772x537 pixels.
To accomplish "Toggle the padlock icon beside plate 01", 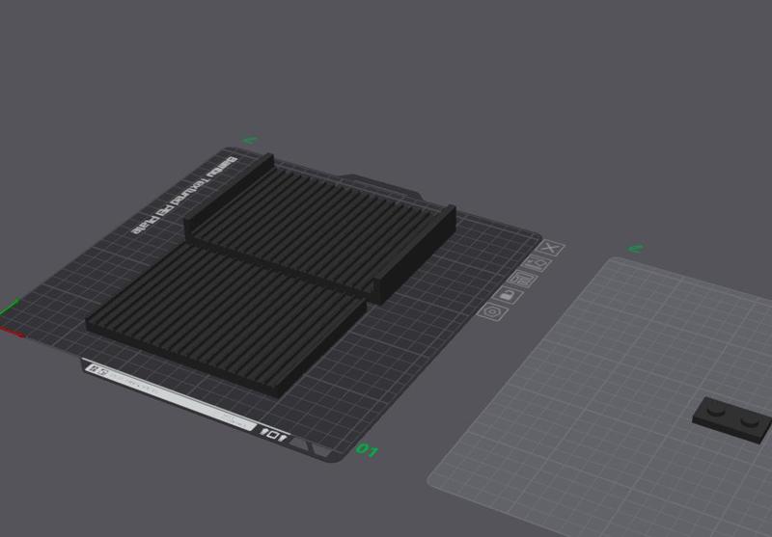I will tap(508, 295).
